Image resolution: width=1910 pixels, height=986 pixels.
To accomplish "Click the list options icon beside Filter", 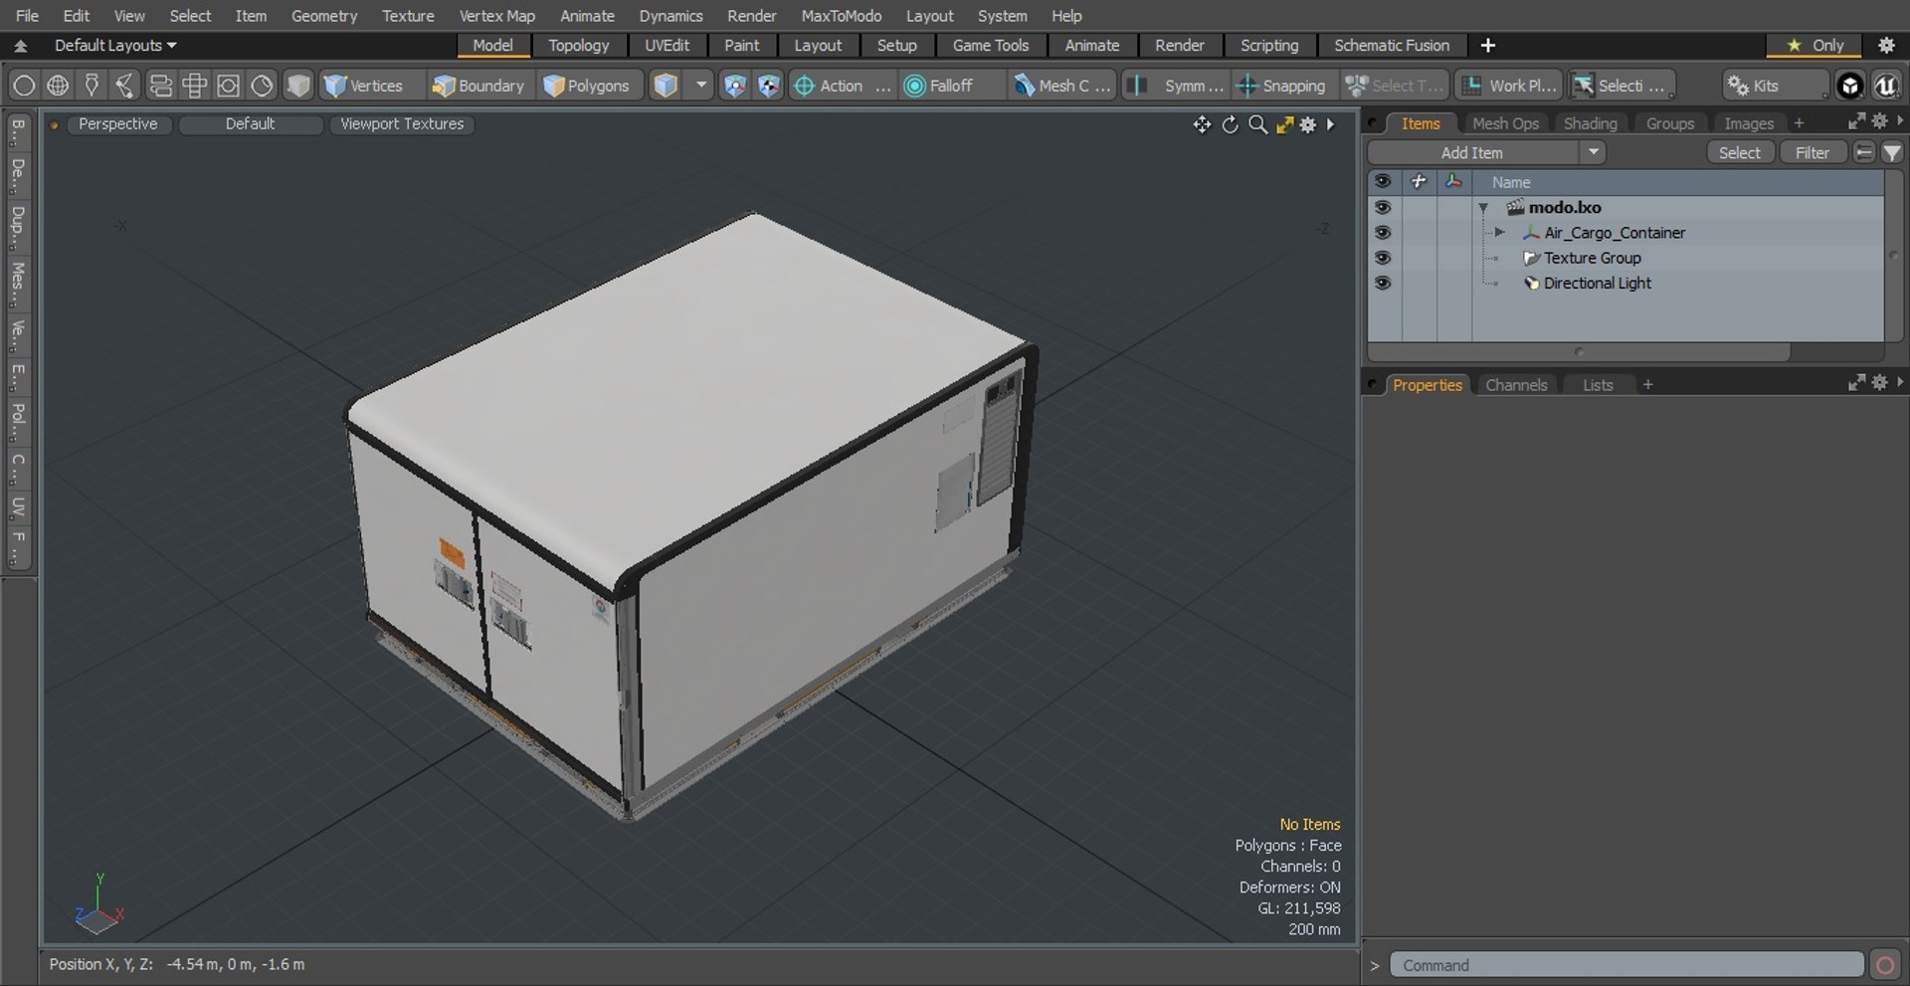I will click(1864, 152).
